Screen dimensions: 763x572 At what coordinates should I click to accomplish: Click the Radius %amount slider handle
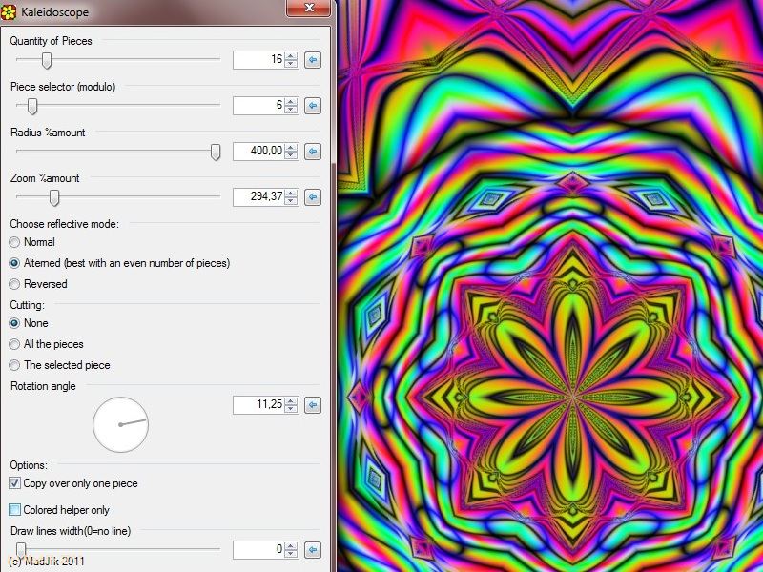point(216,152)
